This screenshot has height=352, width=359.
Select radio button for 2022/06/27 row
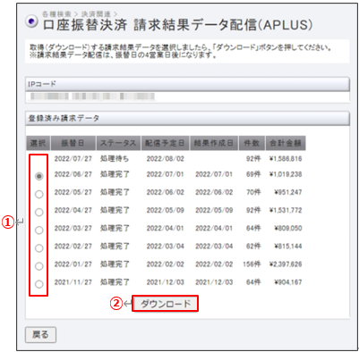[x=38, y=176]
